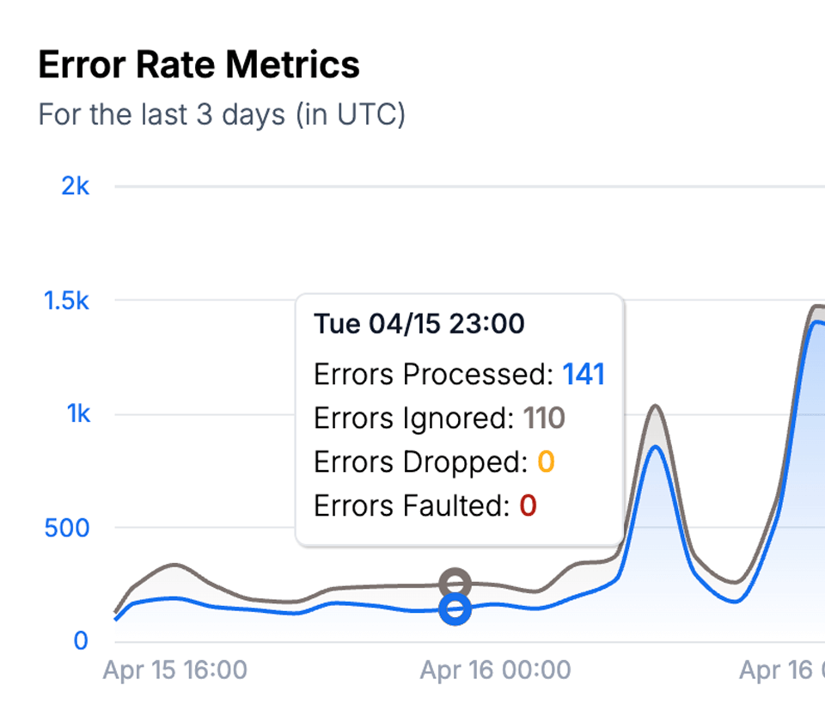Click the peak of the middle gray spike
This screenshot has height=722, width=825.
pos(655,406)
